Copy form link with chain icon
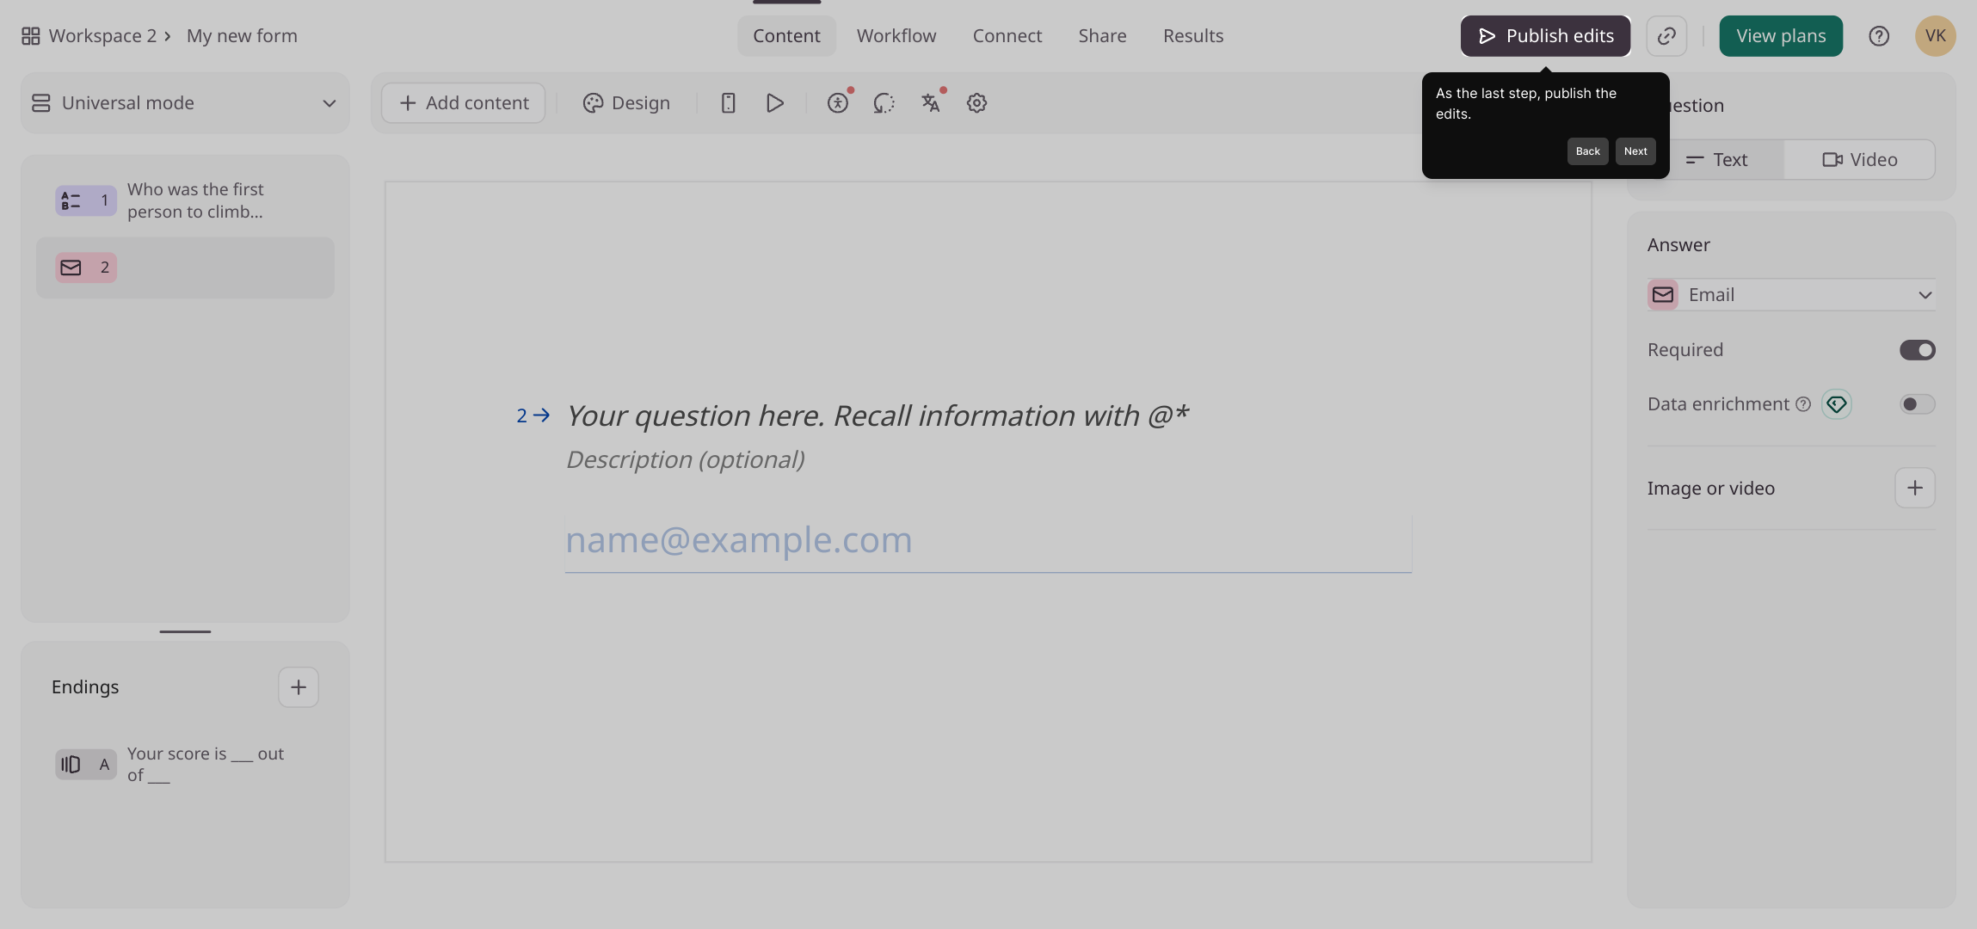This screenshot has width=1977, height=929. (x=1666, y=36)
